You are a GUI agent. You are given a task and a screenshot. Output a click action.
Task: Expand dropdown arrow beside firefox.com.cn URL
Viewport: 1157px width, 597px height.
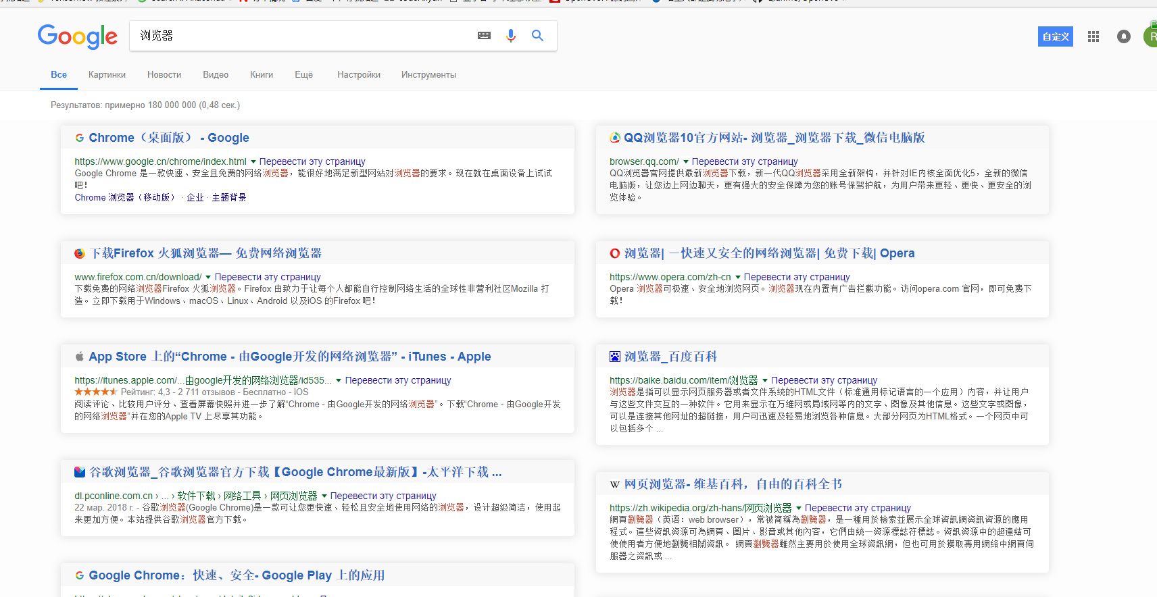208,278
